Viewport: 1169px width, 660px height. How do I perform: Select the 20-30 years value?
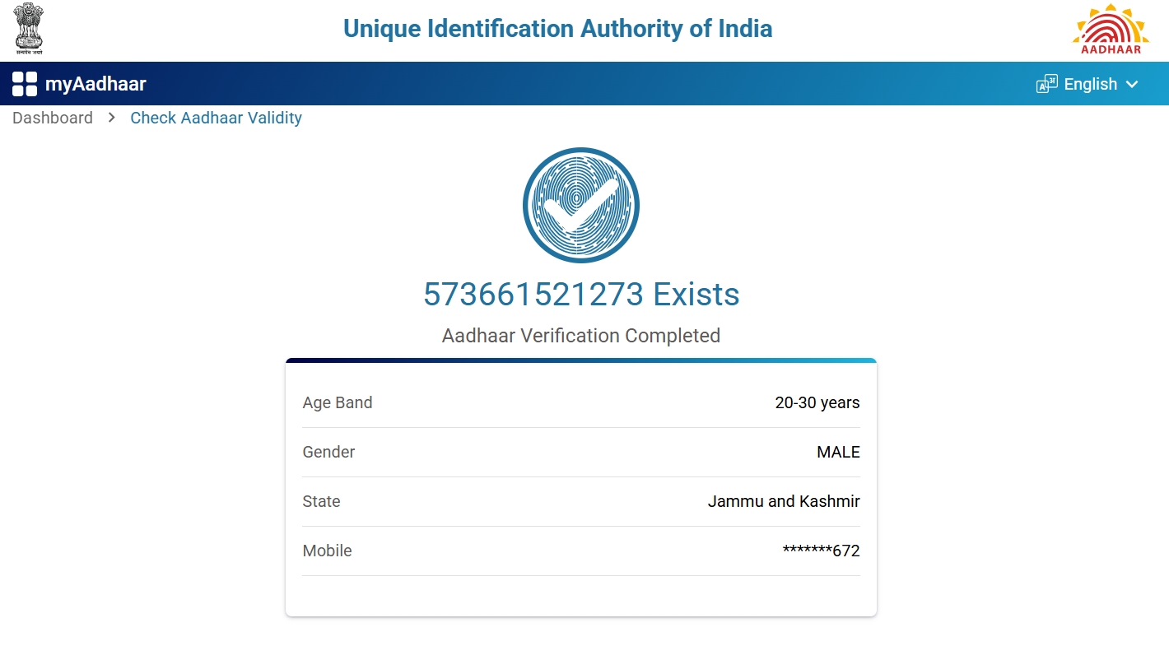coord(817,402)
